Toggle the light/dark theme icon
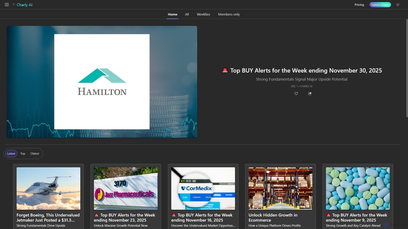The width and height of the screenshot is (408, 229). [397, 5]
